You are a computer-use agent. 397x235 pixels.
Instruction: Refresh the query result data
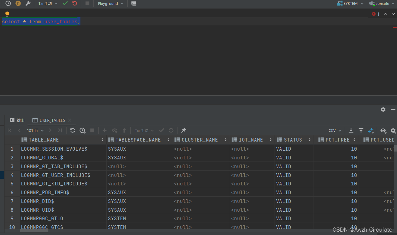[x=72, y=130]
